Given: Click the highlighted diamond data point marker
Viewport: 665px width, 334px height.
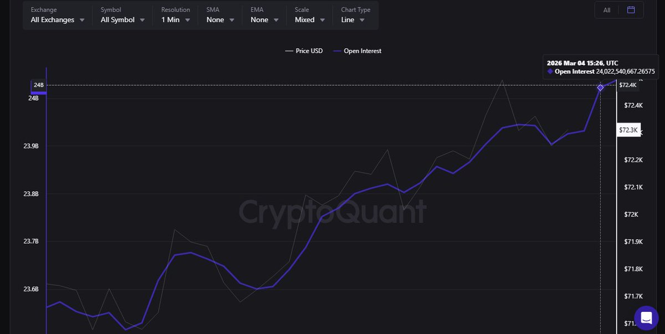Looking at the screenshot, I should coord(600,88).
